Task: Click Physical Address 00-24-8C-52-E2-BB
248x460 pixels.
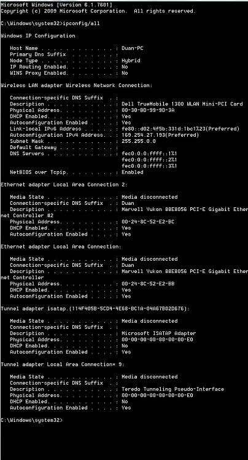Action: [x=148, y=284]
